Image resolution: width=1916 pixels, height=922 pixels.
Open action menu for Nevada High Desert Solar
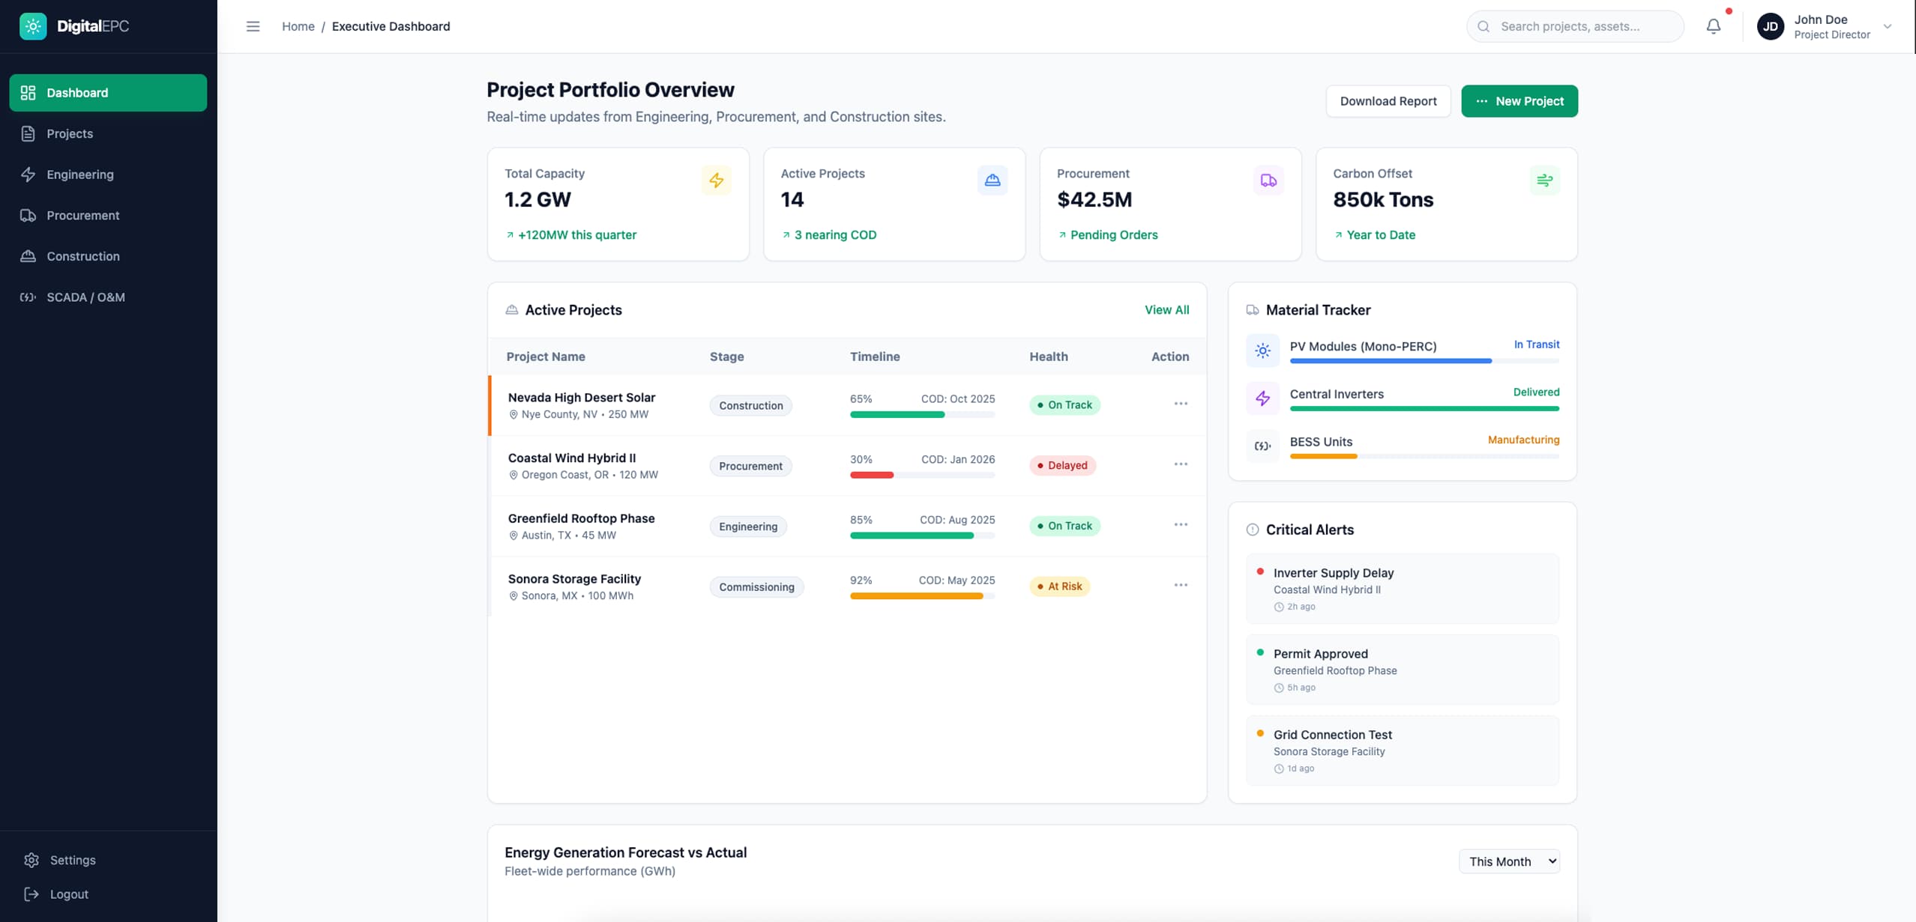tap(1181, 404)
